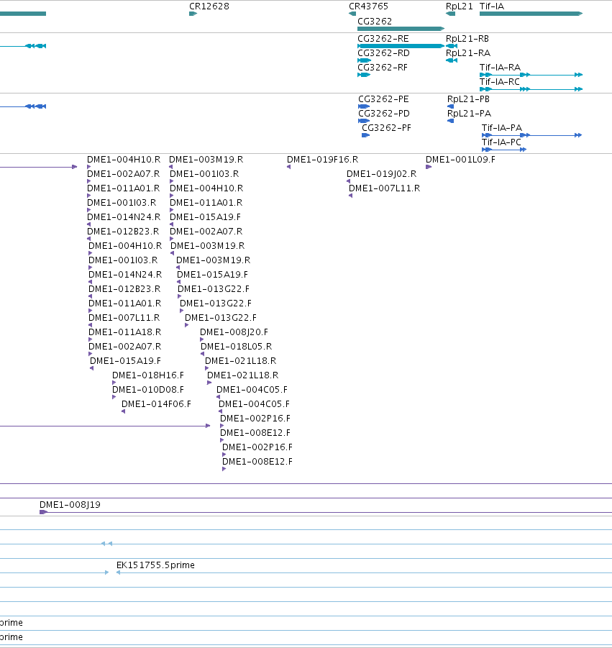Viewport: 612px width, 648px height.
Task: Select the Tif-IA gene bar
Action: pyautogui.click(x=531, y=14)
